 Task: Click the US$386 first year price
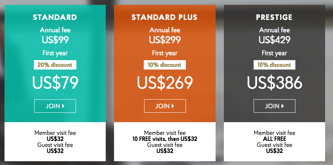click(274, 83)
